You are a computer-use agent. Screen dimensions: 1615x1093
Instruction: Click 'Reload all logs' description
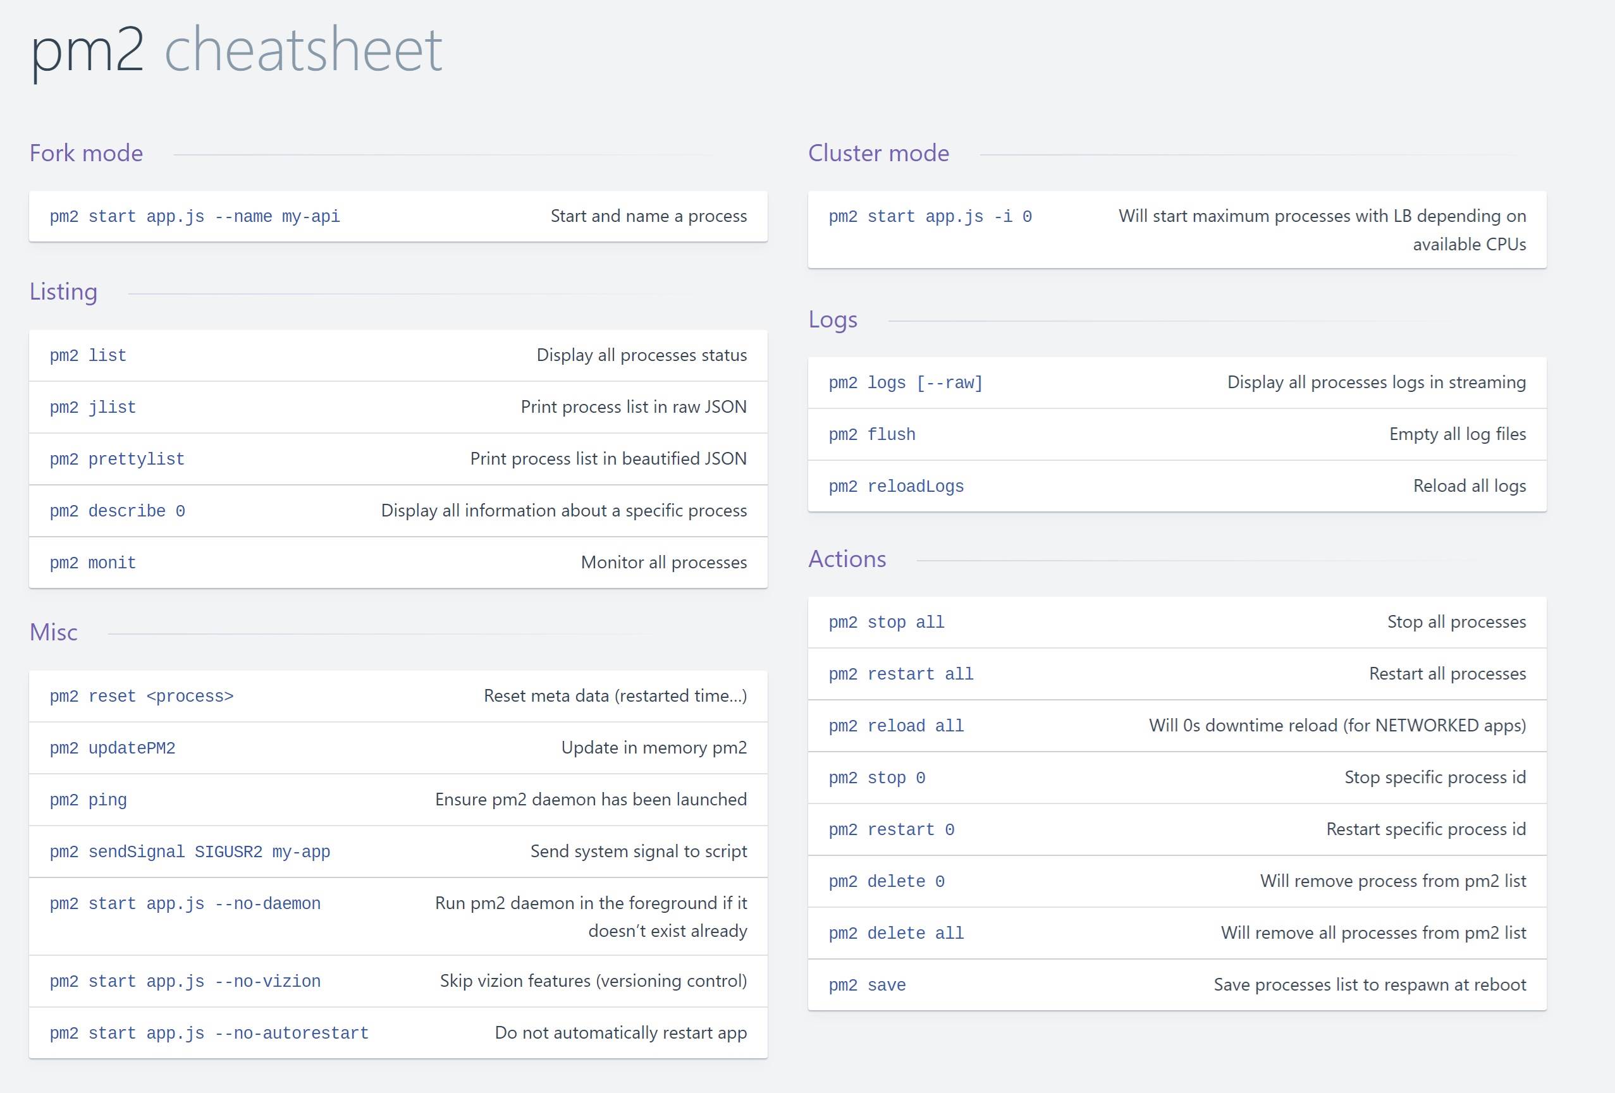tap(1470, 485)
